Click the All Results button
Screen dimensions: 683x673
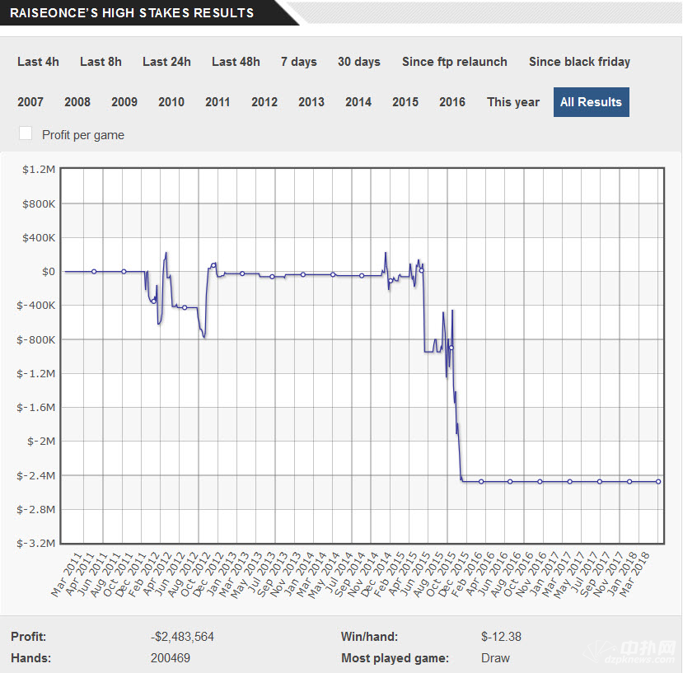[x=591, y=102]
